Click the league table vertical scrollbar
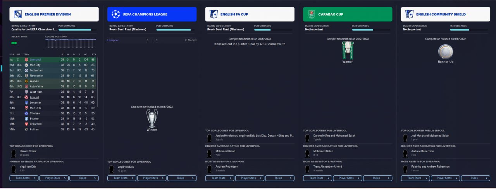 point(98,82)
